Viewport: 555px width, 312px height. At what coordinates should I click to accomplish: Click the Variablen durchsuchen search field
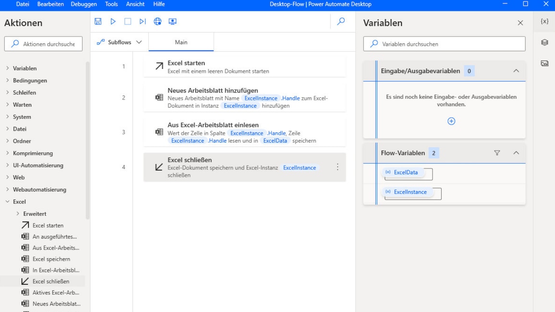point(444,44)
